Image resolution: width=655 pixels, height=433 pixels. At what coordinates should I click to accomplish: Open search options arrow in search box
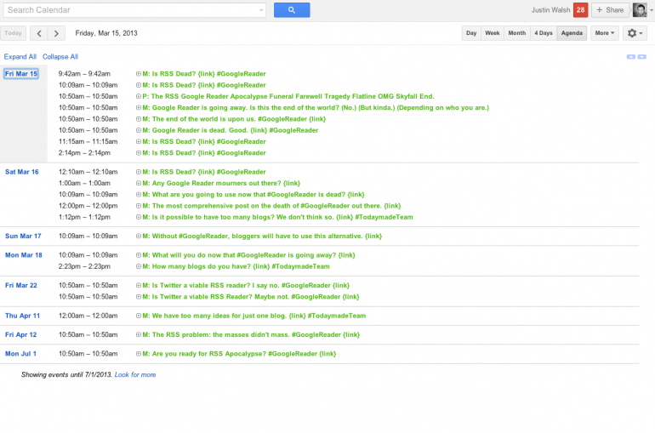[x=261, y=10]
